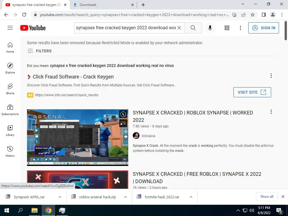This screenshot has height=216, width=288.
Task: Click ad URL izito.ws link
Action: [x=66, y=95]
